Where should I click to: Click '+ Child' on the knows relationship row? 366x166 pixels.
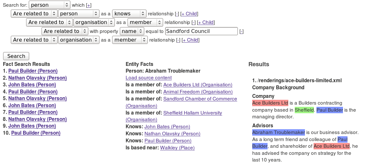pos(189,14)
